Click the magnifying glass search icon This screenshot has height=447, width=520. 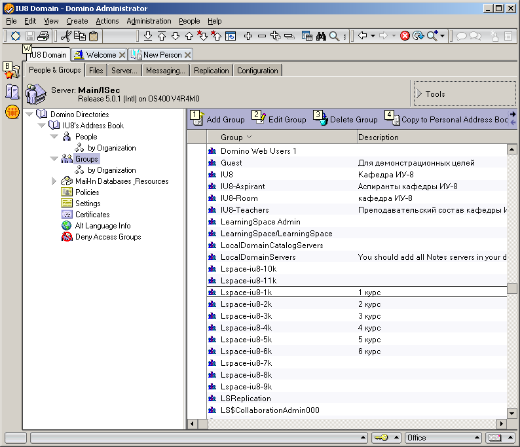pos(334,36)
